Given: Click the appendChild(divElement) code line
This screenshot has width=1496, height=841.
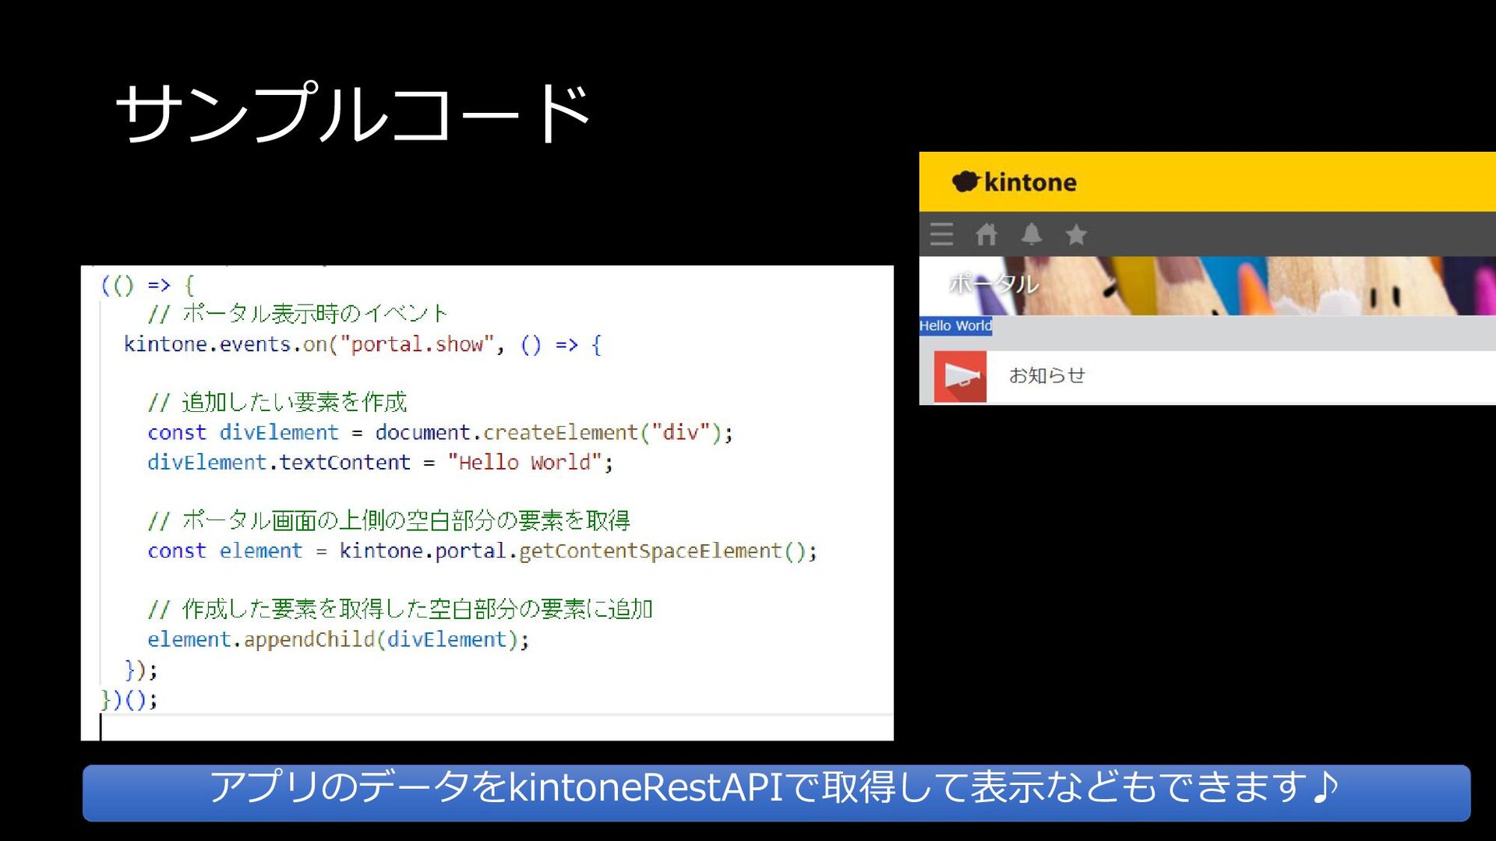Looking at the screenshot, I should [x=338, y=640].
